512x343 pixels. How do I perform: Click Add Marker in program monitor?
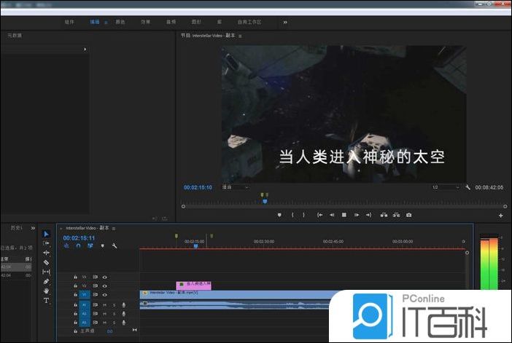[x=279, y=215]
